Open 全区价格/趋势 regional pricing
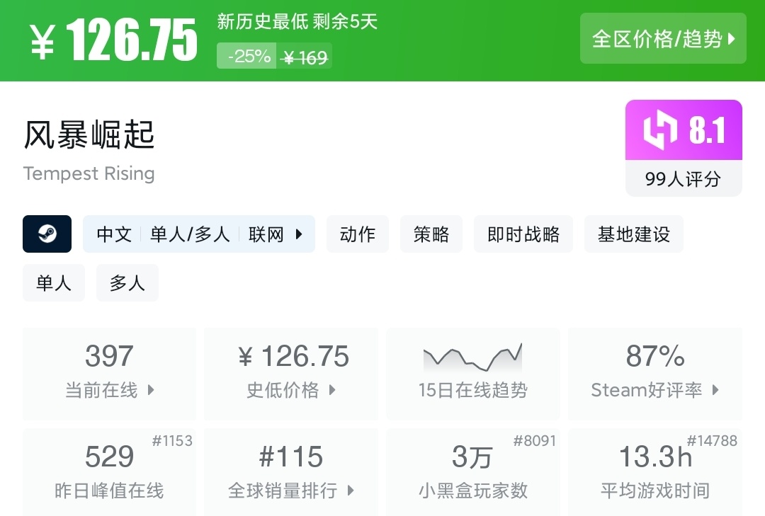 click(663, 39)
